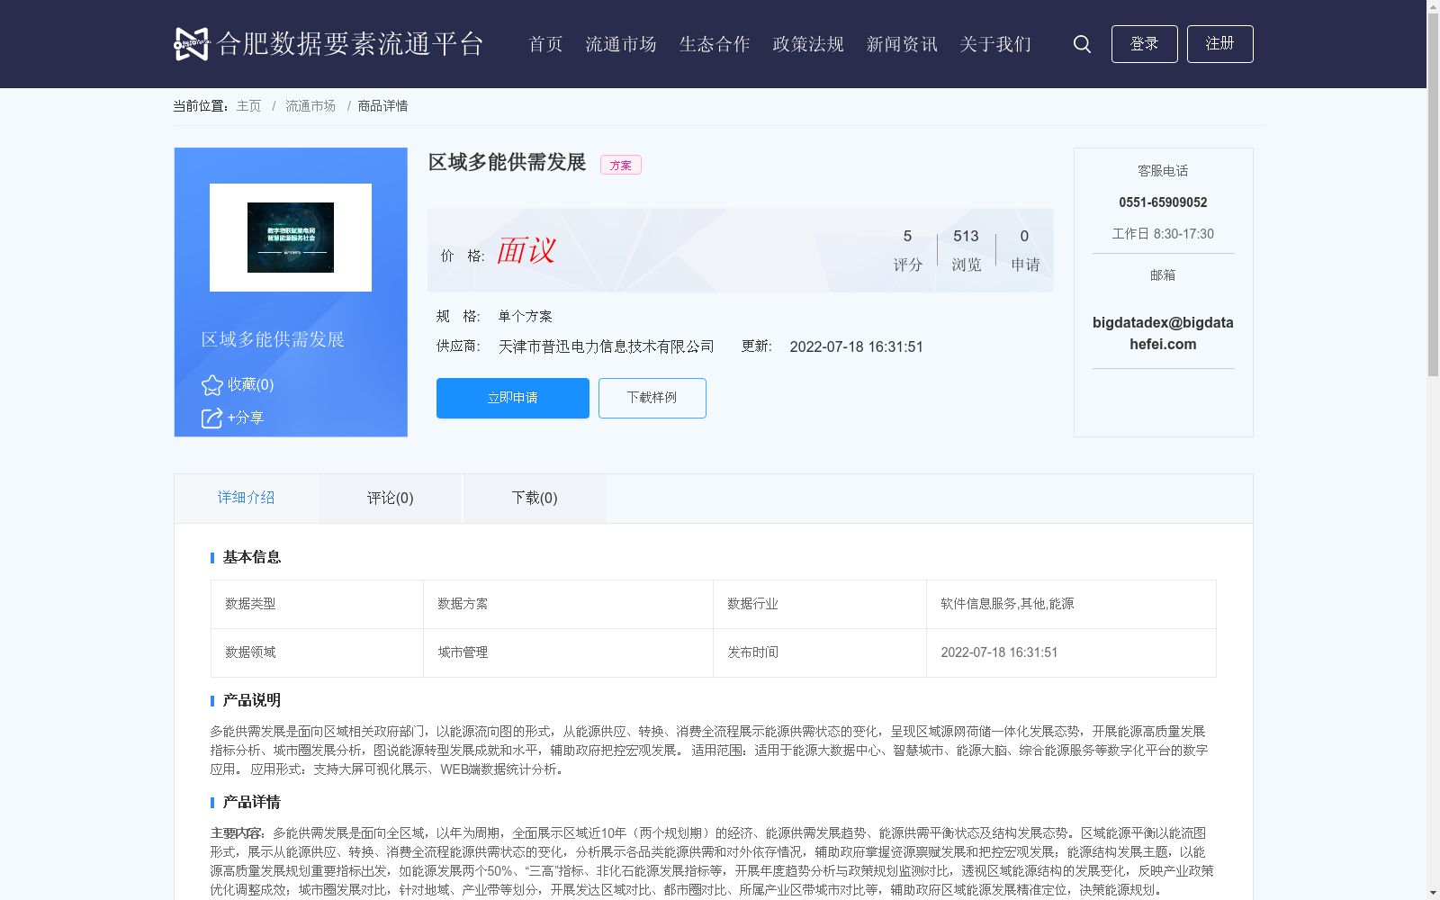Click 城市管理 table cell
This screenshot has height=900, width=1440.
coord(568,652)
